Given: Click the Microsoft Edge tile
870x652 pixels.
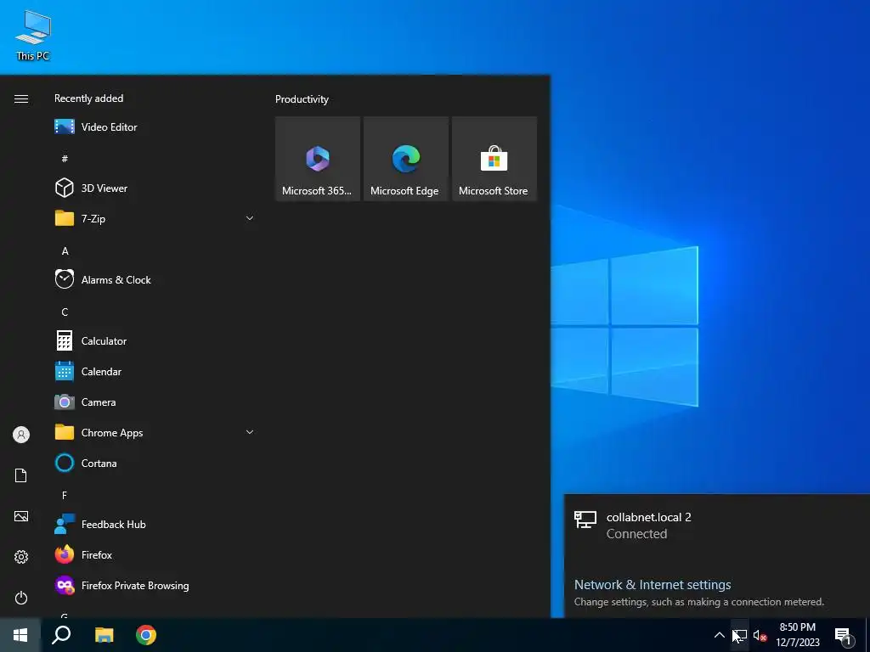Looking at the screenshot, I should tap(405, 159).
